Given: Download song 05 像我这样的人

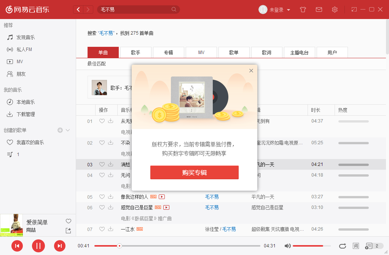Looking at the screenshot, I should pos(111,196).
